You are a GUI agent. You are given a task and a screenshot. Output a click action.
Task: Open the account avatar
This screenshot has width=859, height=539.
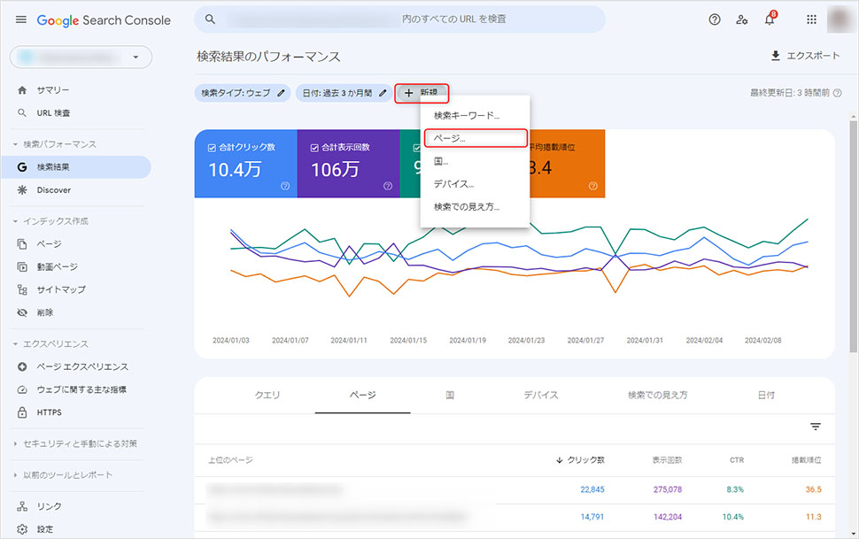(x=840, y=19)
